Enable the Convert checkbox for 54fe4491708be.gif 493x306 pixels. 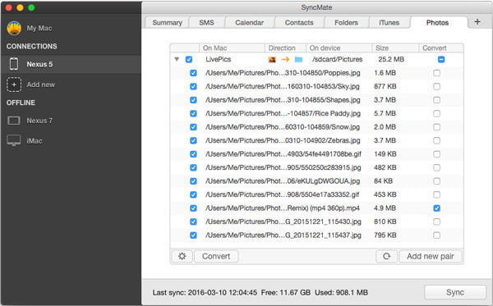coord(437,153)
